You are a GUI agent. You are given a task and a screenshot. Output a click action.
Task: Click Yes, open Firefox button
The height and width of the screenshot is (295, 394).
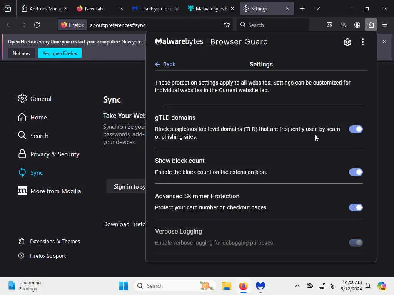coord(60,53)
